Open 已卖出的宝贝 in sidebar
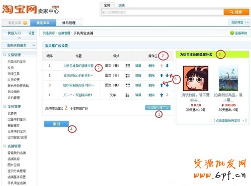Screen dimensions: 251x186 tap(17, 62)
